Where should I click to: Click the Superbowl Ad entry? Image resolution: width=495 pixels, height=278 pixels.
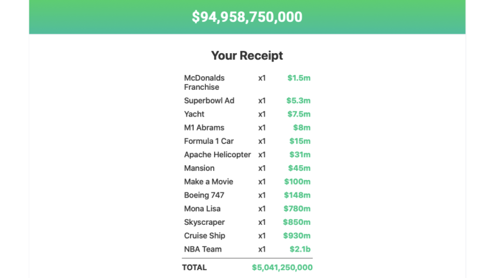209,100
